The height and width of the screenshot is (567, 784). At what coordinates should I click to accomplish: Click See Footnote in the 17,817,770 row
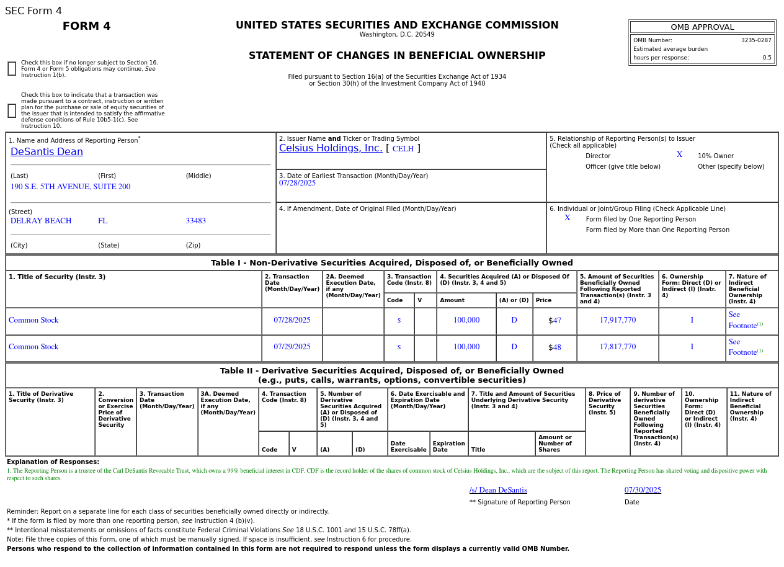coord(746,347)
